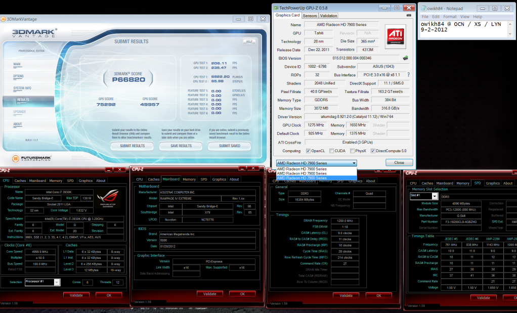This screenshot has width=517, height=313.
Task: Open SPD tab in CPU-Z Mainboard window
Action: click(x=204, y=179)
